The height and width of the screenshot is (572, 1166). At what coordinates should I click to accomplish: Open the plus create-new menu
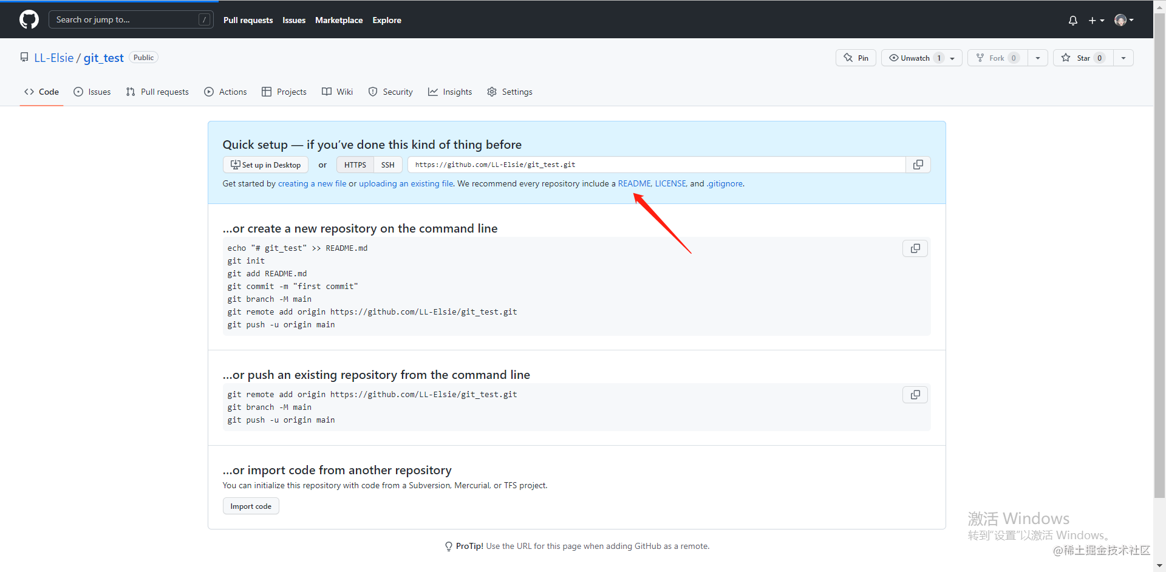(x=1096, y=20)
